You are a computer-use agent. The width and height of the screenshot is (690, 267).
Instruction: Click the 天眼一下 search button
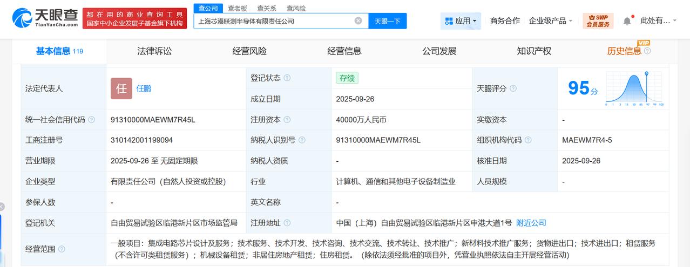coord(388,21)
